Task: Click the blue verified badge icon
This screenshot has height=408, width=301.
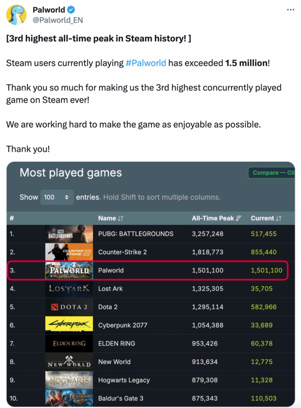Action: 71,10
